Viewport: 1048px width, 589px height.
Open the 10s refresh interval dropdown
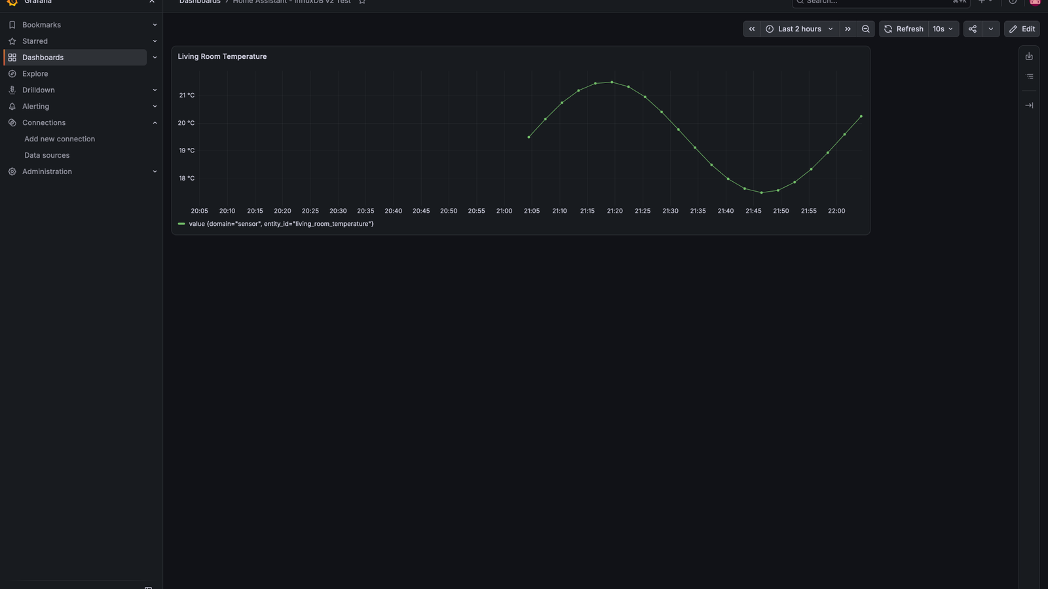943,29
